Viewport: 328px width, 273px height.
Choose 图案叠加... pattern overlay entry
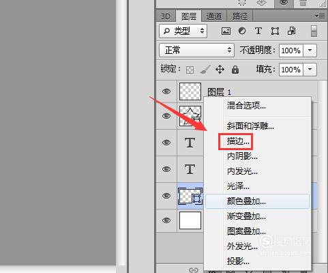pos(257,231)
